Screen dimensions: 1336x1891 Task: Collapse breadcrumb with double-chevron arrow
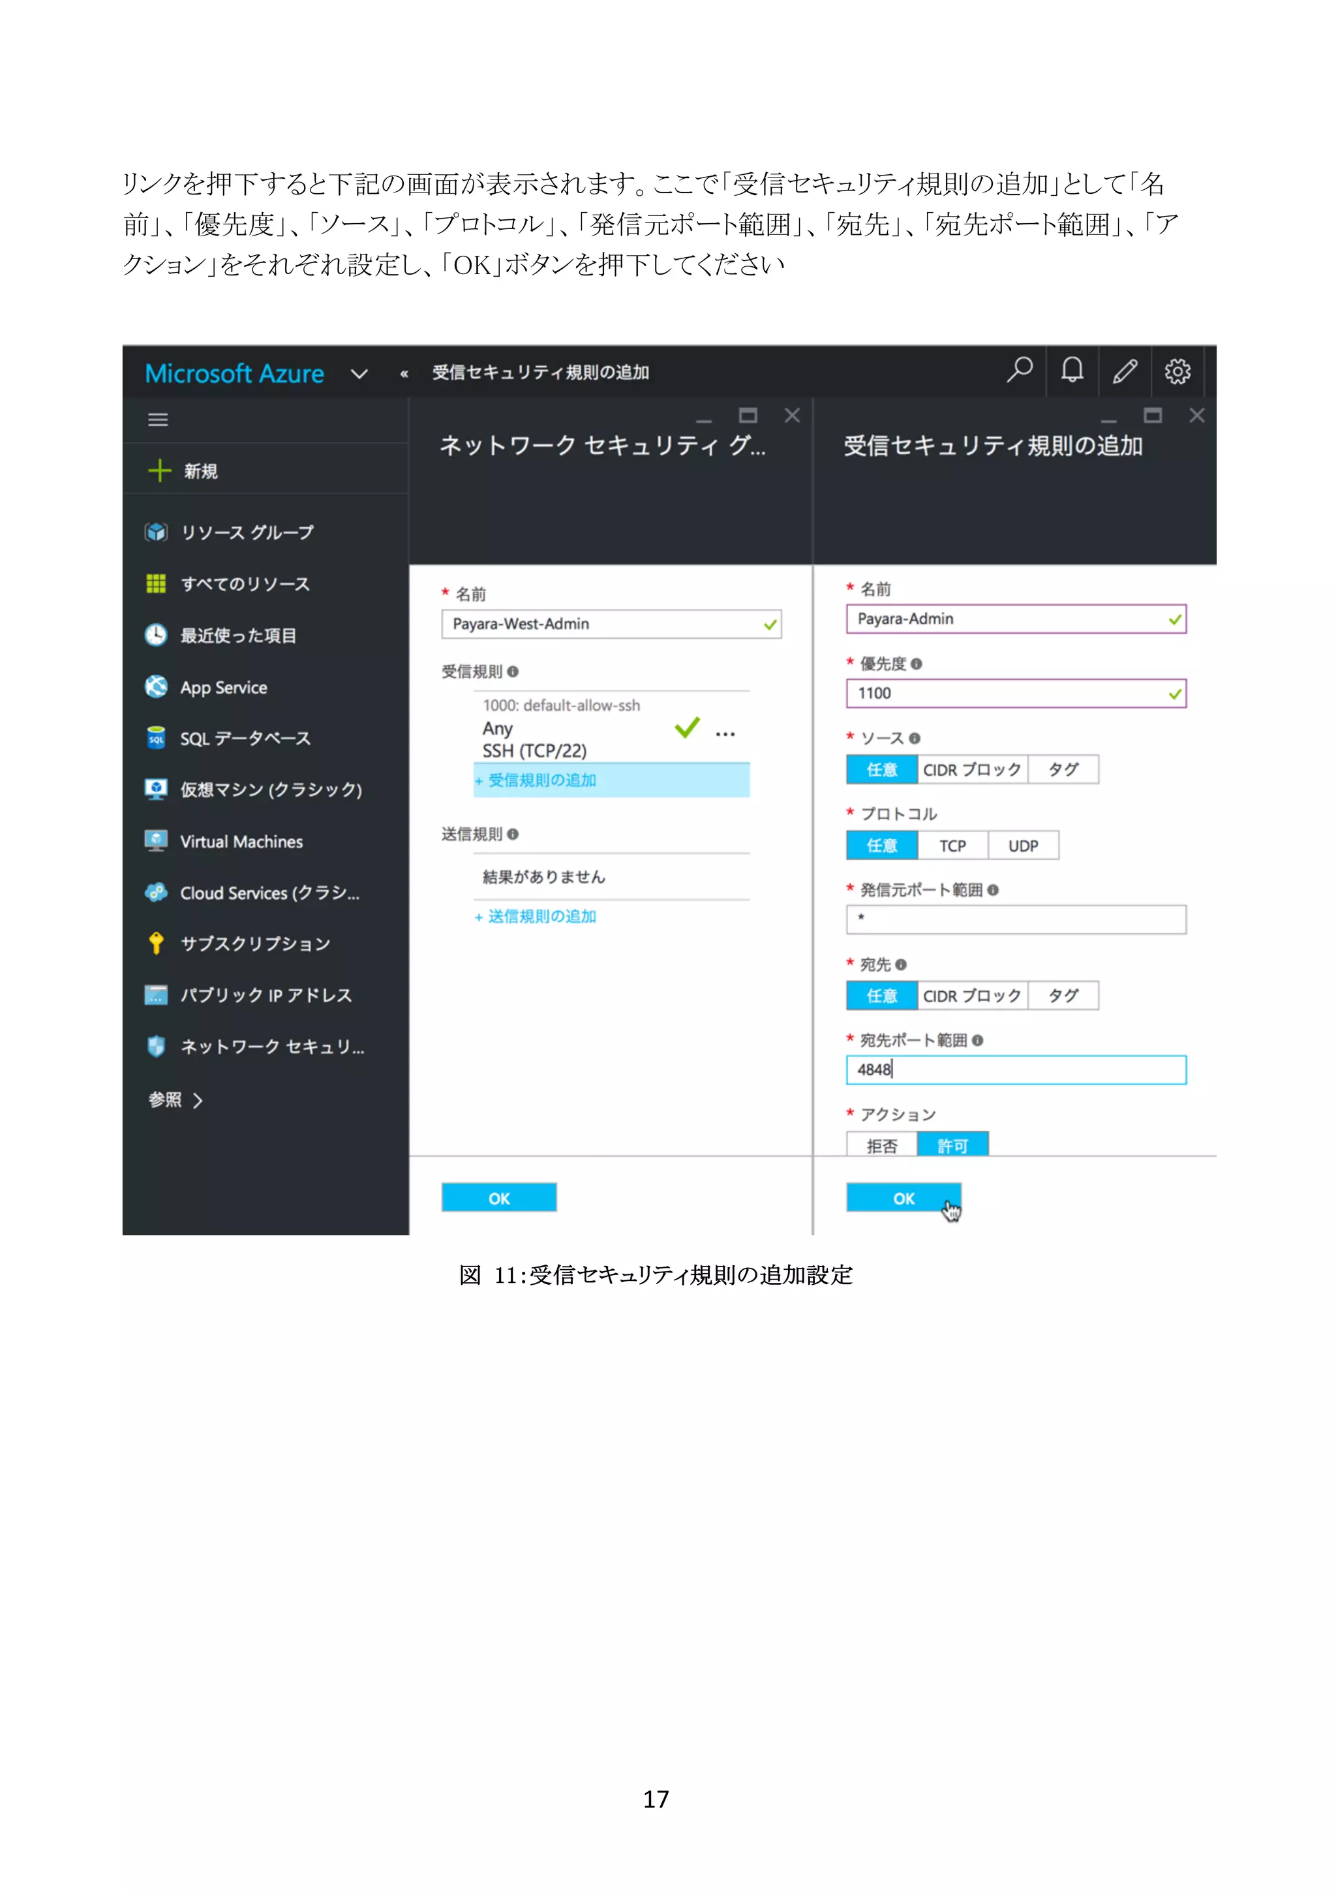pyautogui.click(x=404, y=374)
